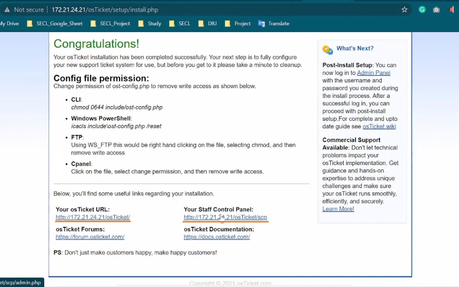Open the DIU bookmark folder
Image resolution: width=459 pixels, height=287 pixels.
[208, 24]
